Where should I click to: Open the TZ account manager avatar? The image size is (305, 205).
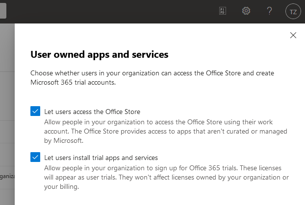[293, 12]
